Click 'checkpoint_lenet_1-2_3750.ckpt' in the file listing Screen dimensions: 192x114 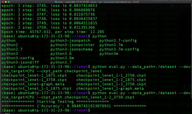pos(111,84)
